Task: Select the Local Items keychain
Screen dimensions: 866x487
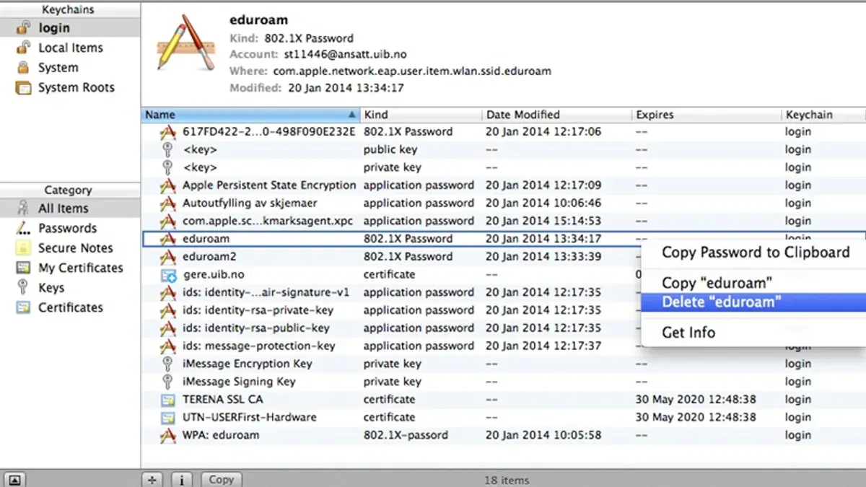Action: point(70,48)
